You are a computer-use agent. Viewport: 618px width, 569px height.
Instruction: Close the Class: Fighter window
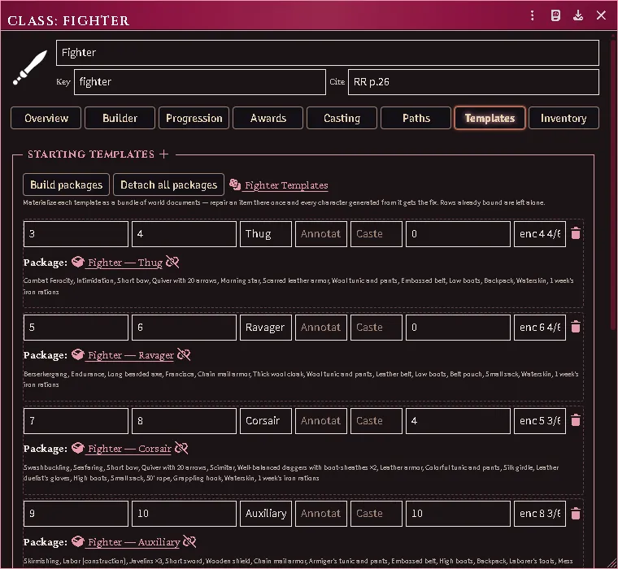click(x=601, y=15)
